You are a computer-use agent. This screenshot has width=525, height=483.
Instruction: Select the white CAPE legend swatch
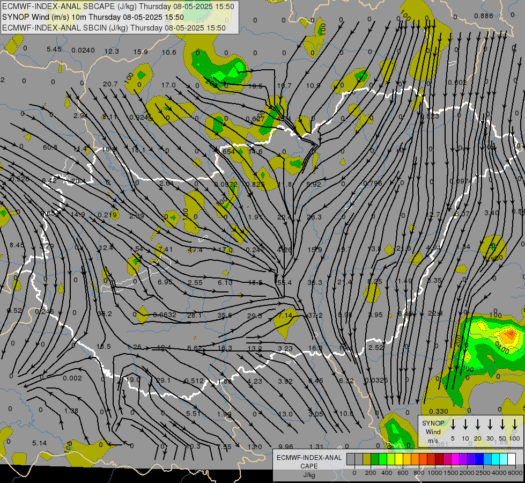[x=511, y=459]
